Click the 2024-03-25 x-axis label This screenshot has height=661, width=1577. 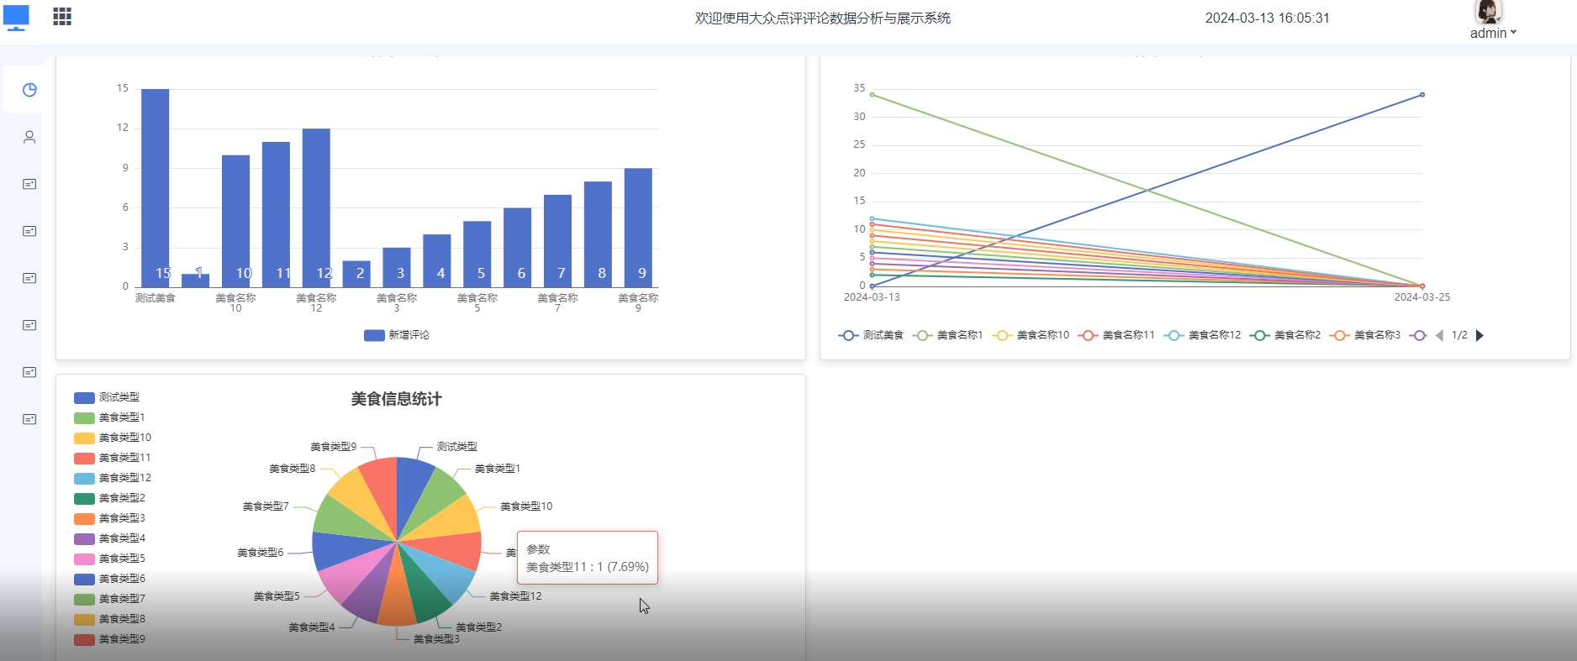(1421, 297)
